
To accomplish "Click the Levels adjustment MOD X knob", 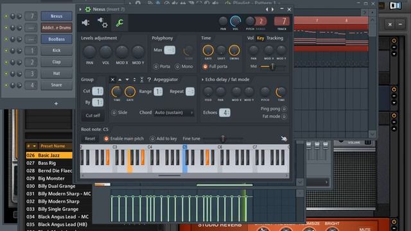I will click(122, 52).
